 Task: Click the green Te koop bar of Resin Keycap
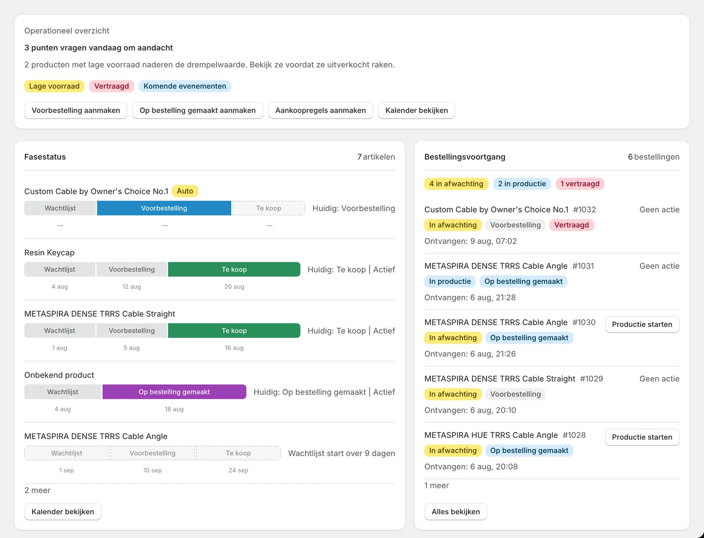click(x=234, y=269)
